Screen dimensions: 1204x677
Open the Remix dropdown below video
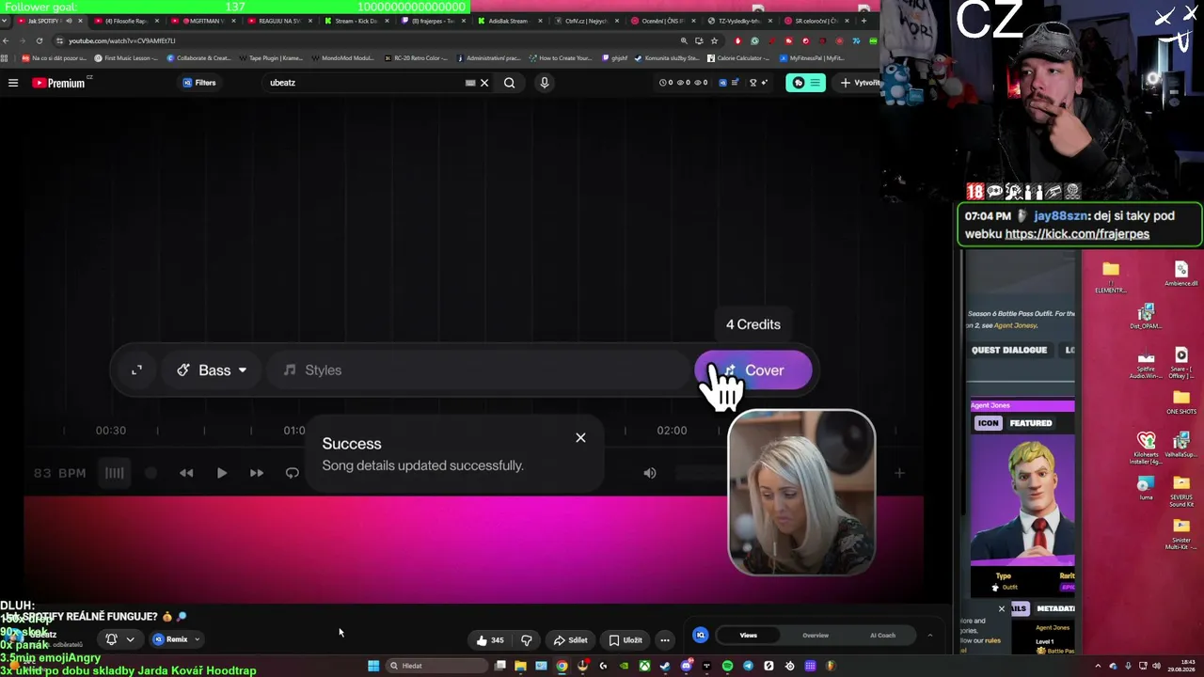tap(176, 639)
